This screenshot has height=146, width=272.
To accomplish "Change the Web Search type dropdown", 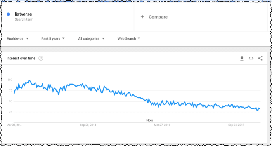I will pos(129,38).
